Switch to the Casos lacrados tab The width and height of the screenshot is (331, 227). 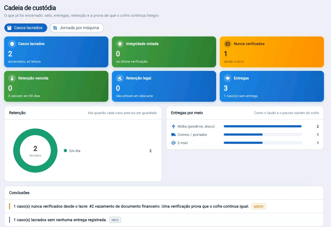coord(26,28)
